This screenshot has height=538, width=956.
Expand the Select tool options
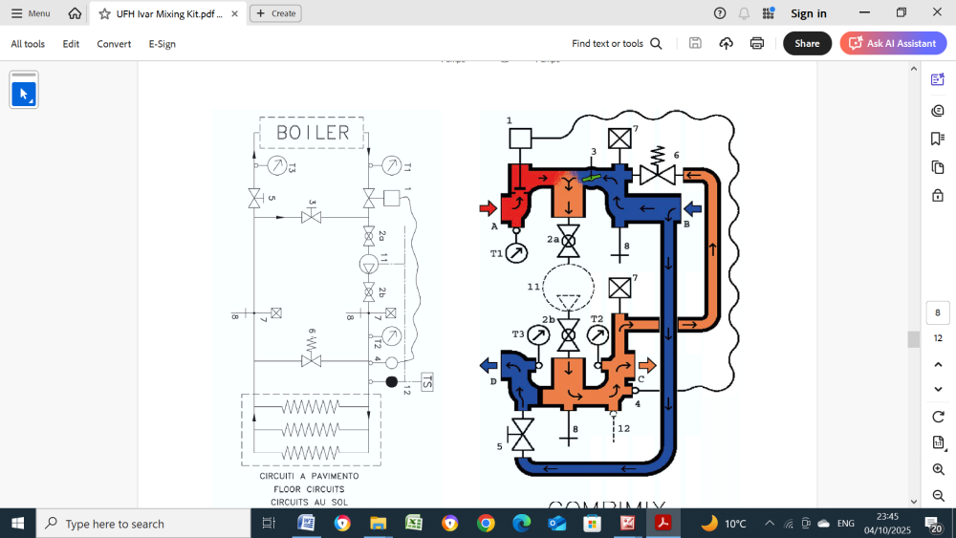click(x=32, y=101)
